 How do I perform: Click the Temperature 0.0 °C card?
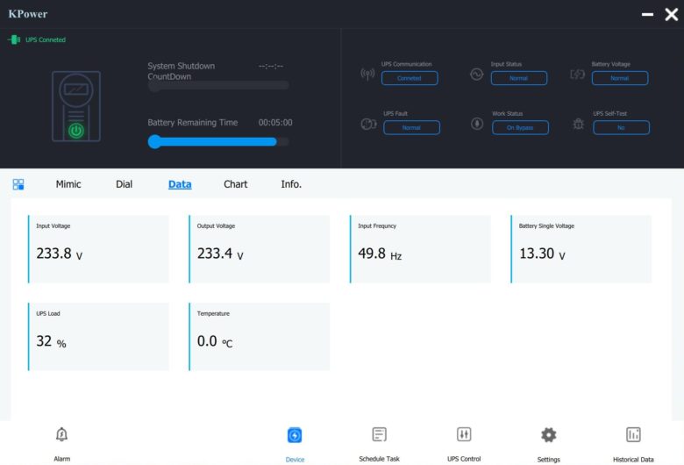tap(259, 337)
